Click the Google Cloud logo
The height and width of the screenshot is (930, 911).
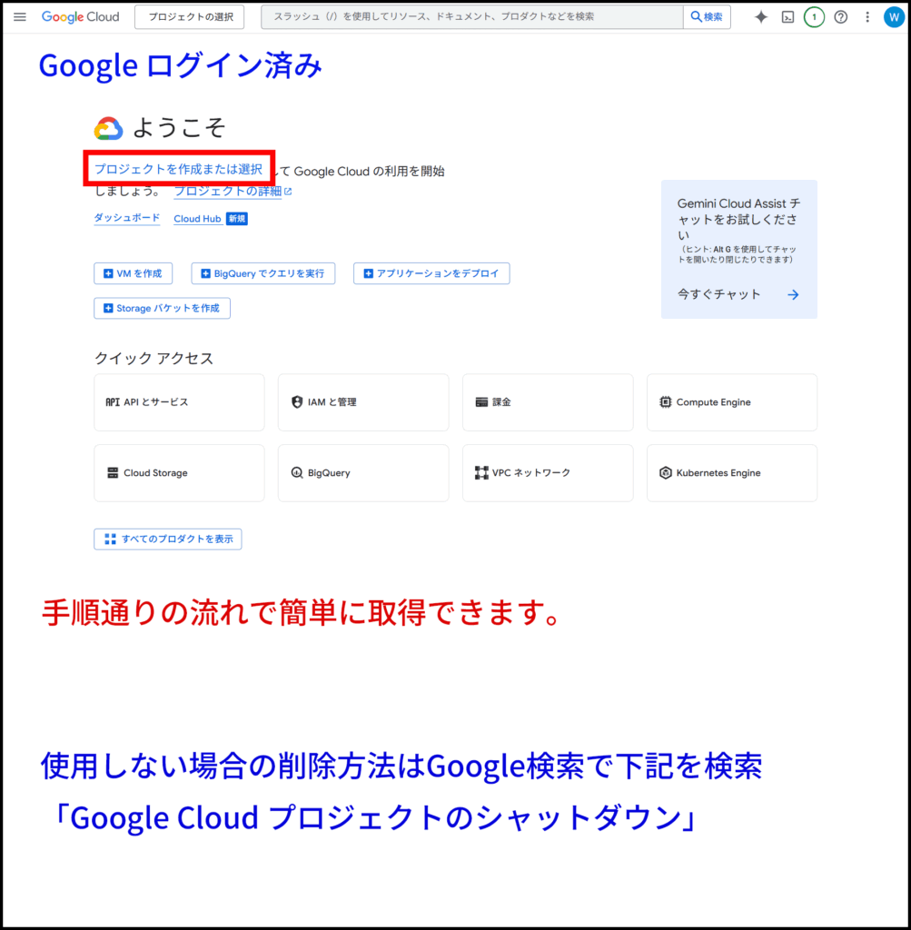tap(80, 16)
